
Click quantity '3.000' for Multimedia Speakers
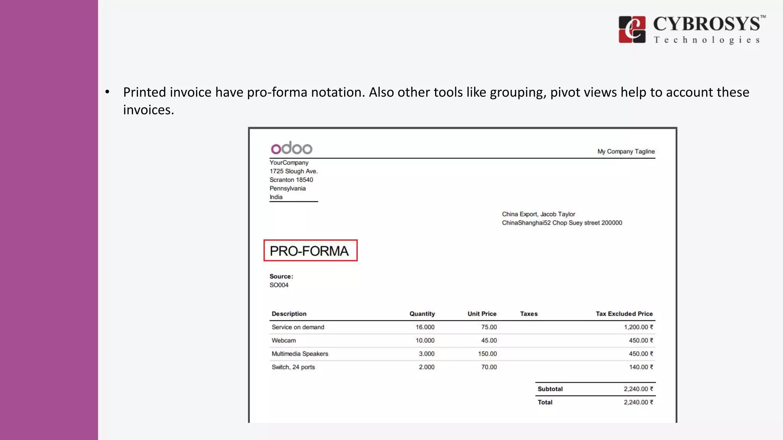point(427,354)
